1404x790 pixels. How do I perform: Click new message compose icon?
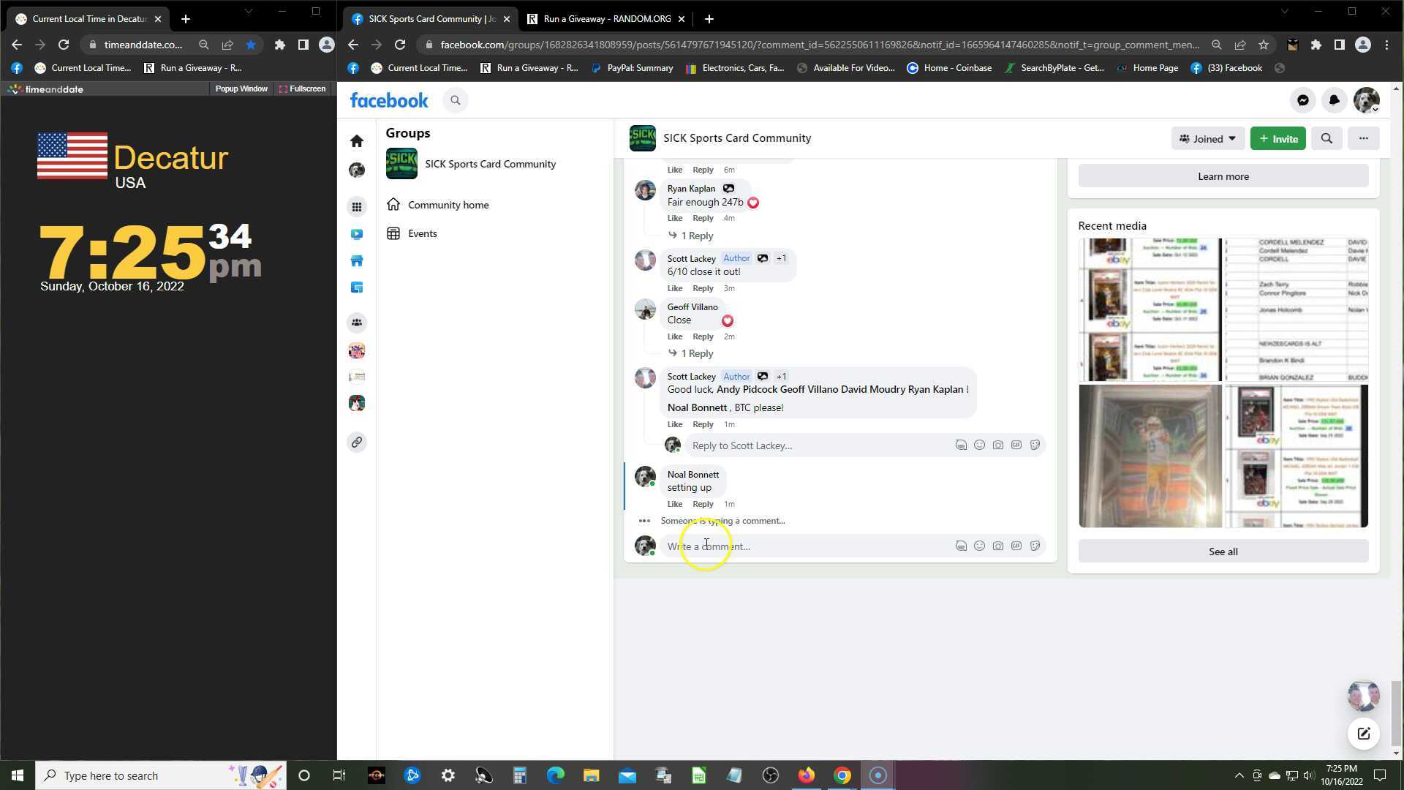[x=1363, y=734]
